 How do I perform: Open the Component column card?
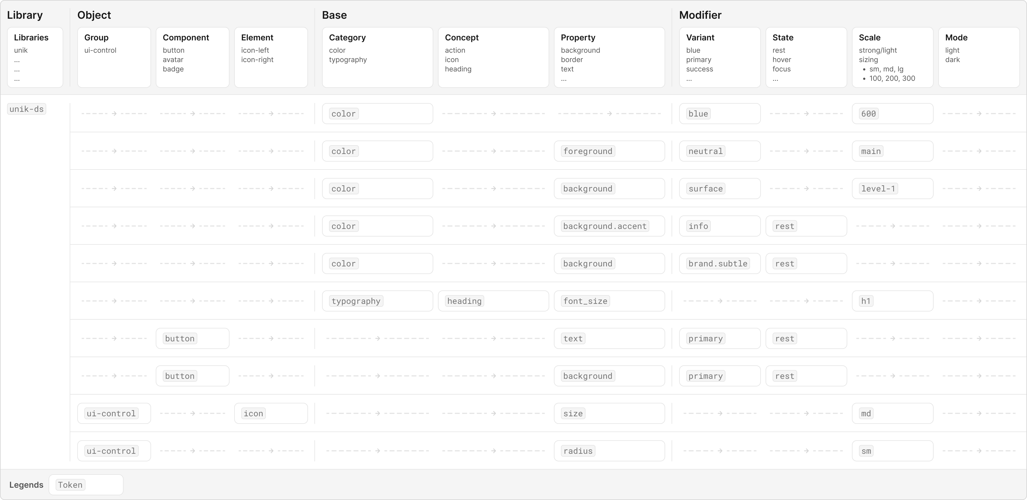point(192,57)
